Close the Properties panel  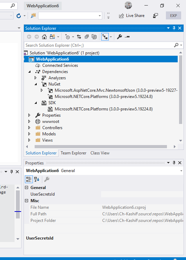click(x=180, y=163)
